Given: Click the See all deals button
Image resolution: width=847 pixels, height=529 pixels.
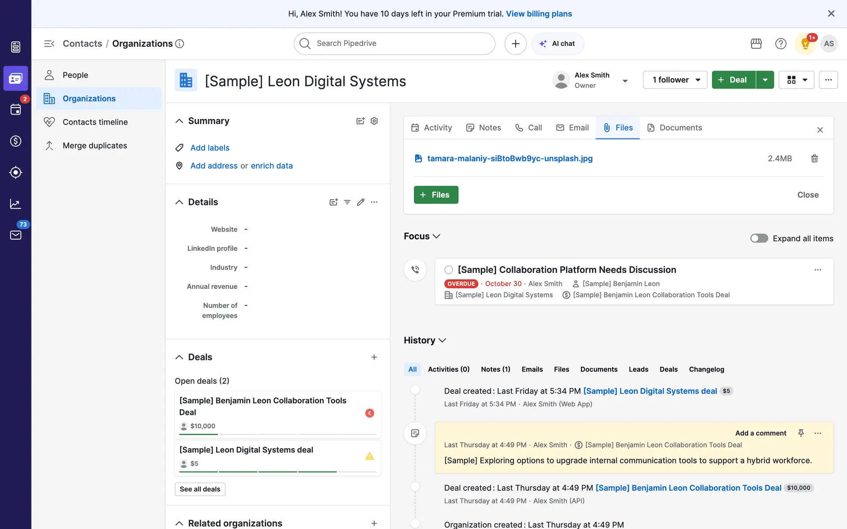Looking at the screenshot, I should tap(200, 489).
